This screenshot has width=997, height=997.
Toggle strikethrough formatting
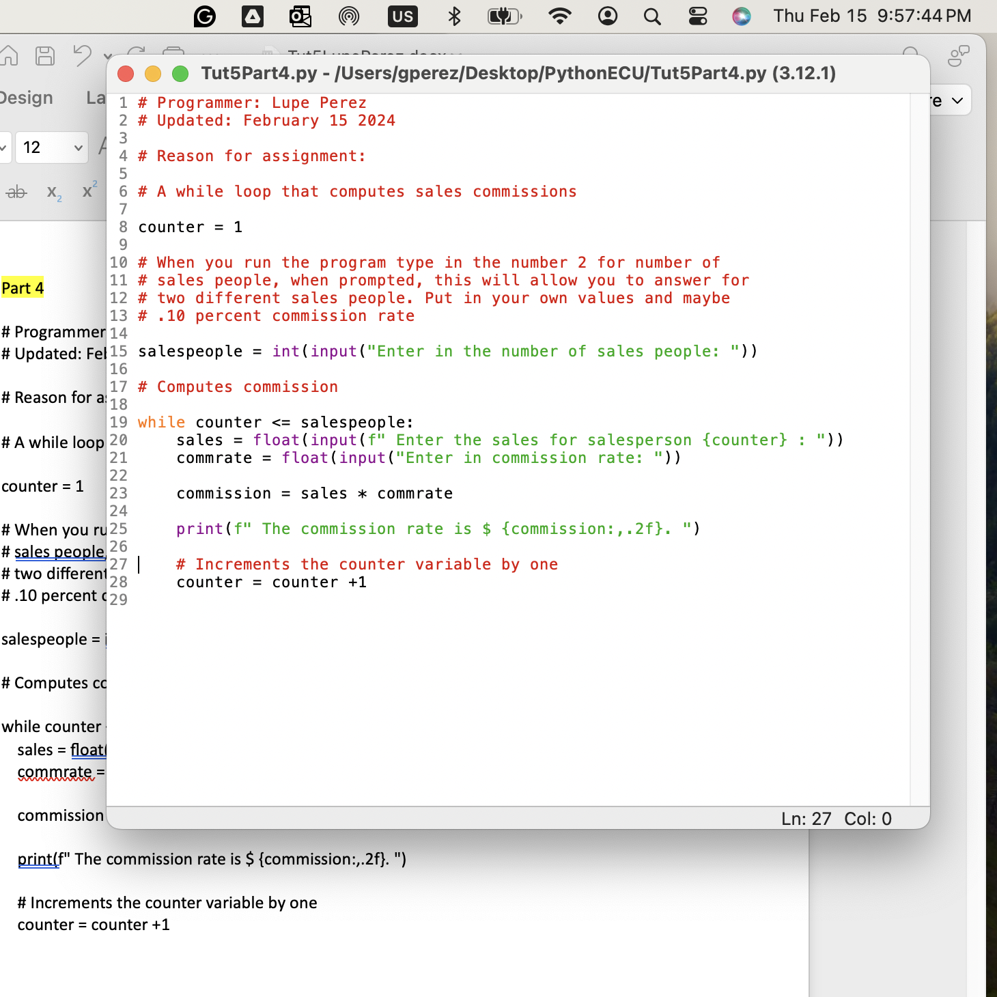click(16, 193)
